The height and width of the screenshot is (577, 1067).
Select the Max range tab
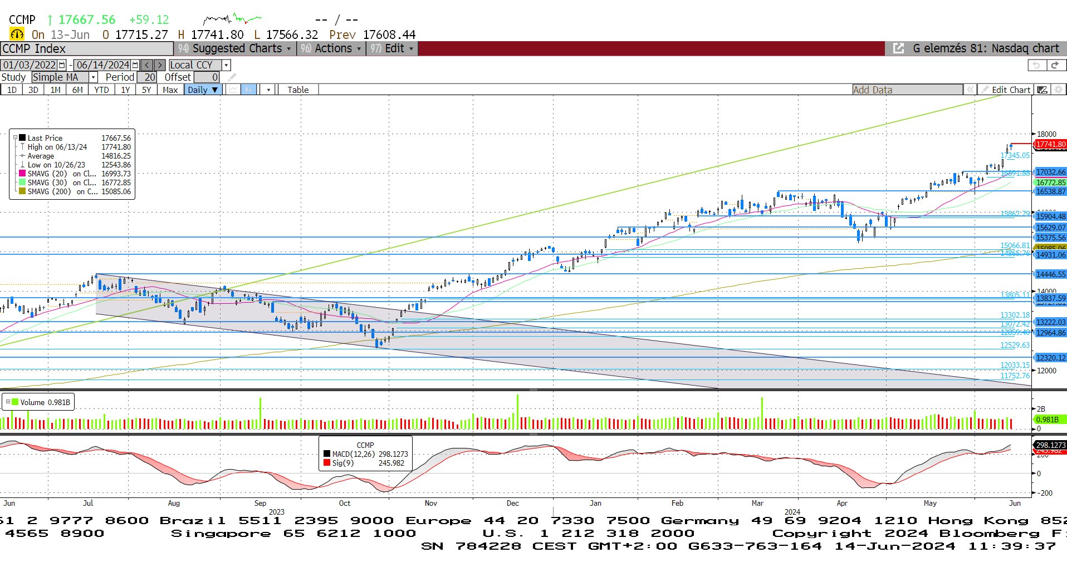(170, 90)
